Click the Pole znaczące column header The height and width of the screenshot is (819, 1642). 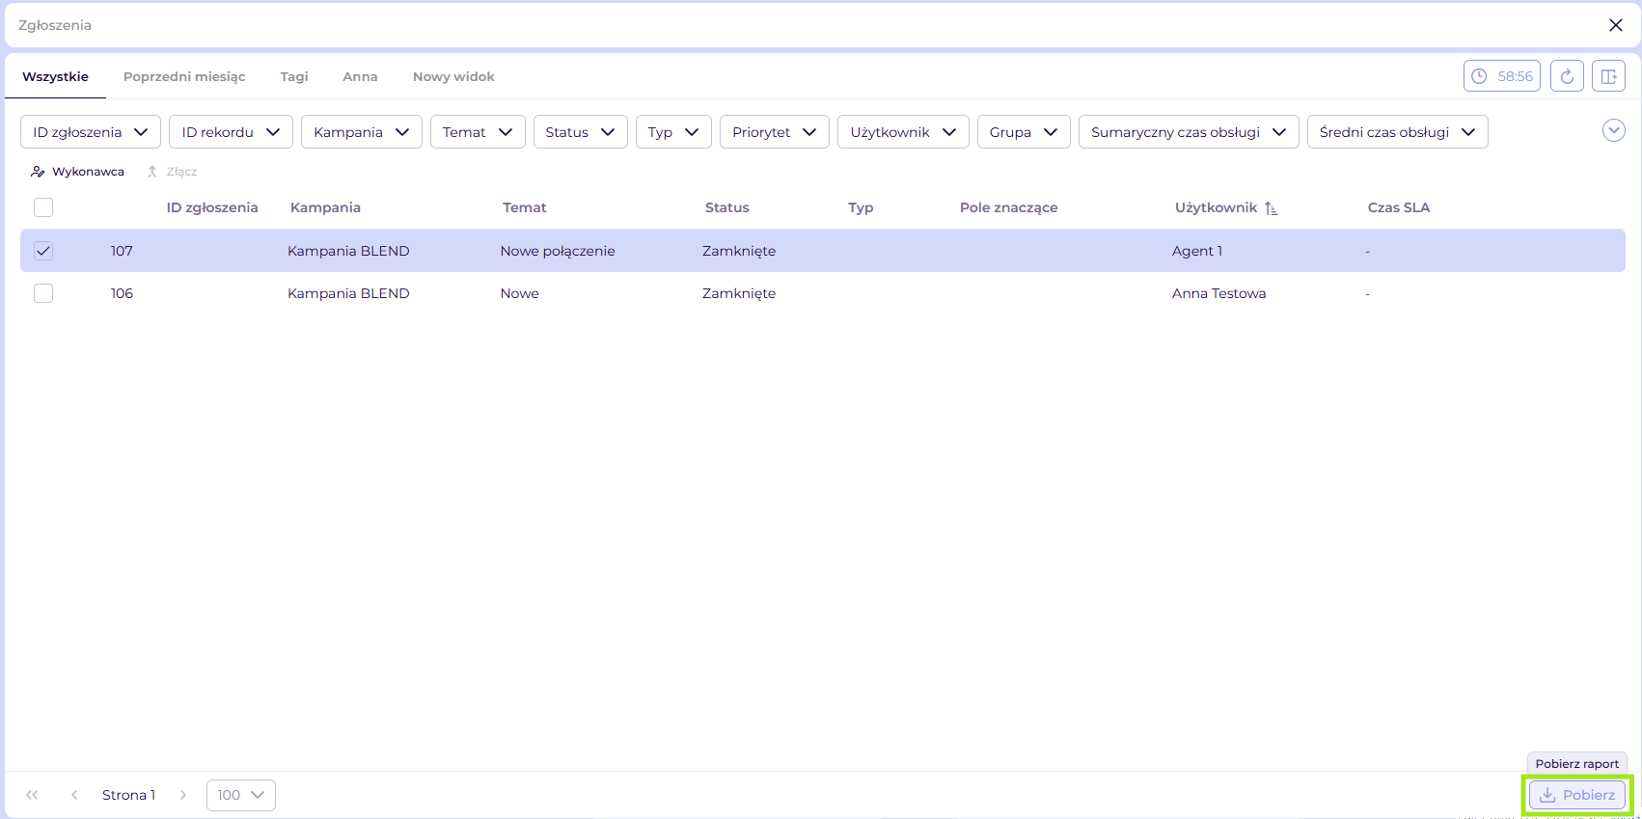1009,207
